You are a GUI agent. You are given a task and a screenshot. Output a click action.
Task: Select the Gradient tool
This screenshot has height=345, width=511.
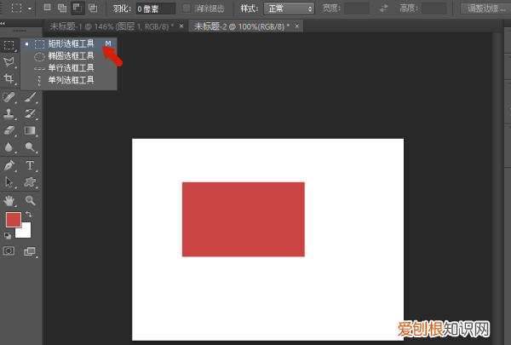pyautogui.click(x=31, y=130)
